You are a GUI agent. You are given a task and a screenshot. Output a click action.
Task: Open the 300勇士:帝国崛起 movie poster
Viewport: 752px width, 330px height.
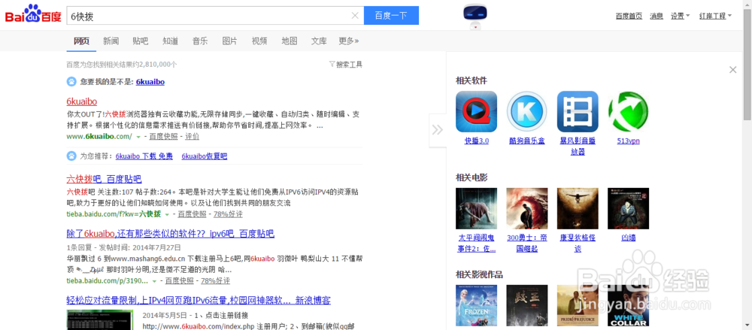pos(527,208)
